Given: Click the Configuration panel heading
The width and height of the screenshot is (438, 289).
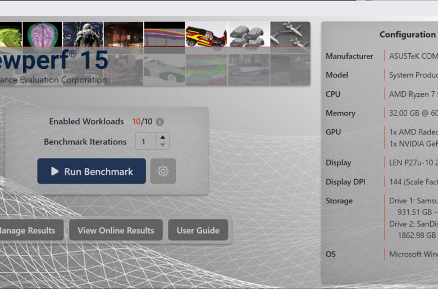Looking at the screenshot, I should click(407, 35).
